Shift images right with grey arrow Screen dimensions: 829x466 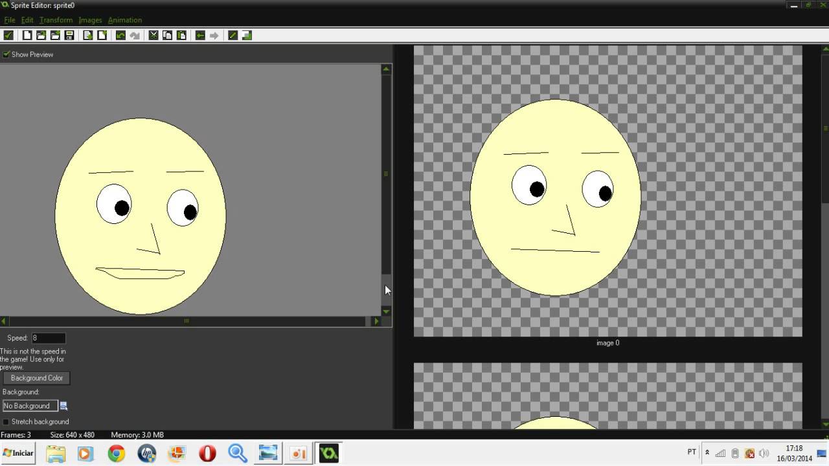click(x=214, y=36)
